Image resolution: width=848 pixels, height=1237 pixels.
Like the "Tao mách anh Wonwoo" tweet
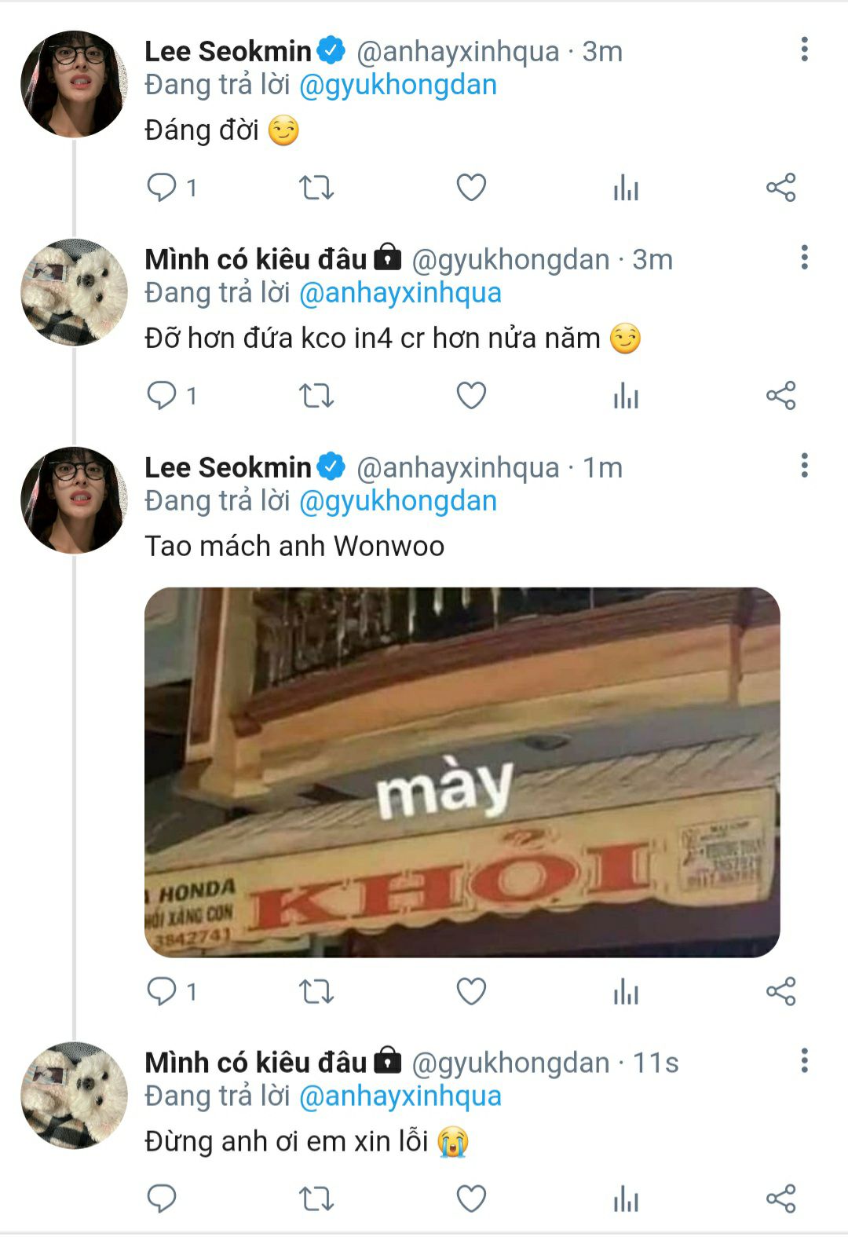[471, 992]
